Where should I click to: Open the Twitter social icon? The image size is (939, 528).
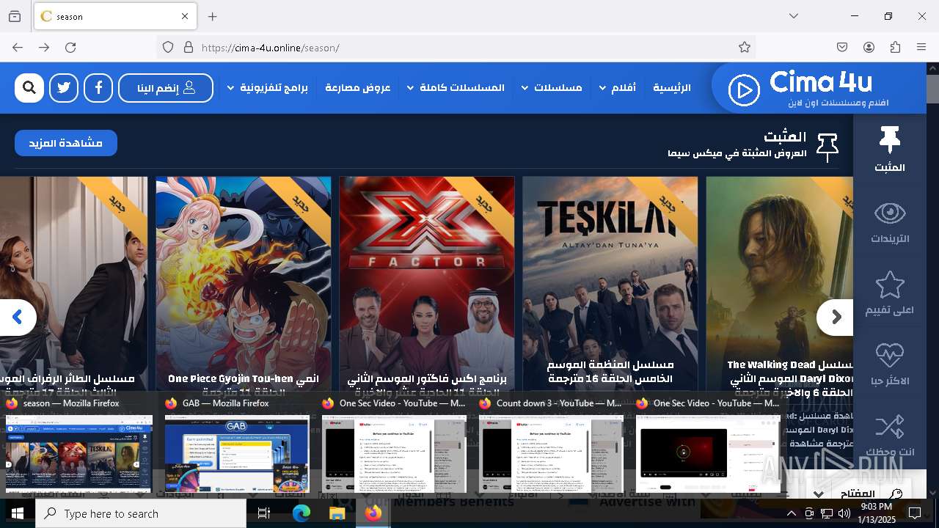click(64, 88)
